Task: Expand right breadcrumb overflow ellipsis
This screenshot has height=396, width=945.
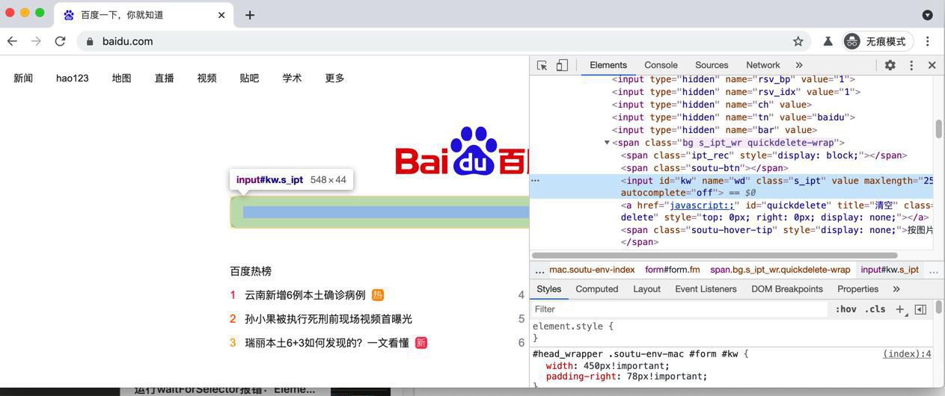Action: click(x=932, y=270)
